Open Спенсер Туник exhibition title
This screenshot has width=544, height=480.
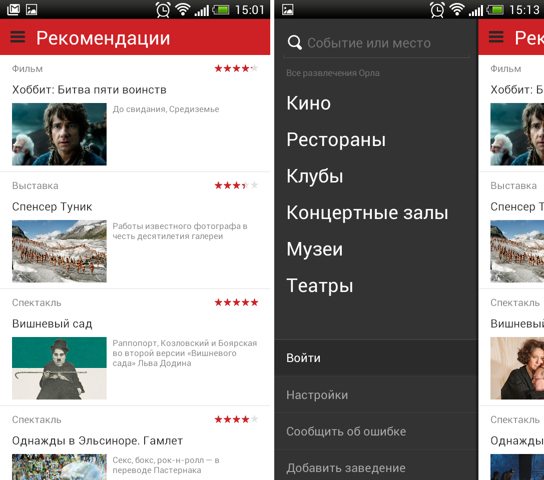point(52,207)
